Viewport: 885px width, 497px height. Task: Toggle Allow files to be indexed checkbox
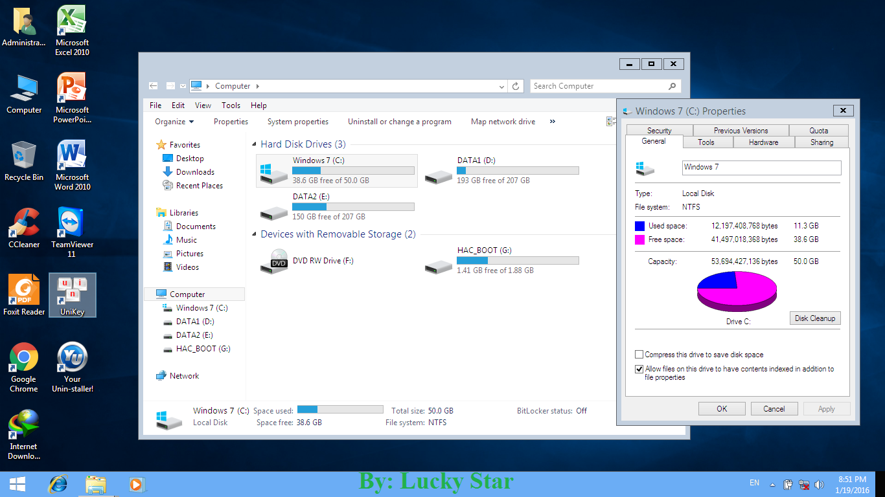pos(639,369)
